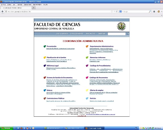
Task: Open the UTILIDADES navigation menu
Action: (77, 34)
